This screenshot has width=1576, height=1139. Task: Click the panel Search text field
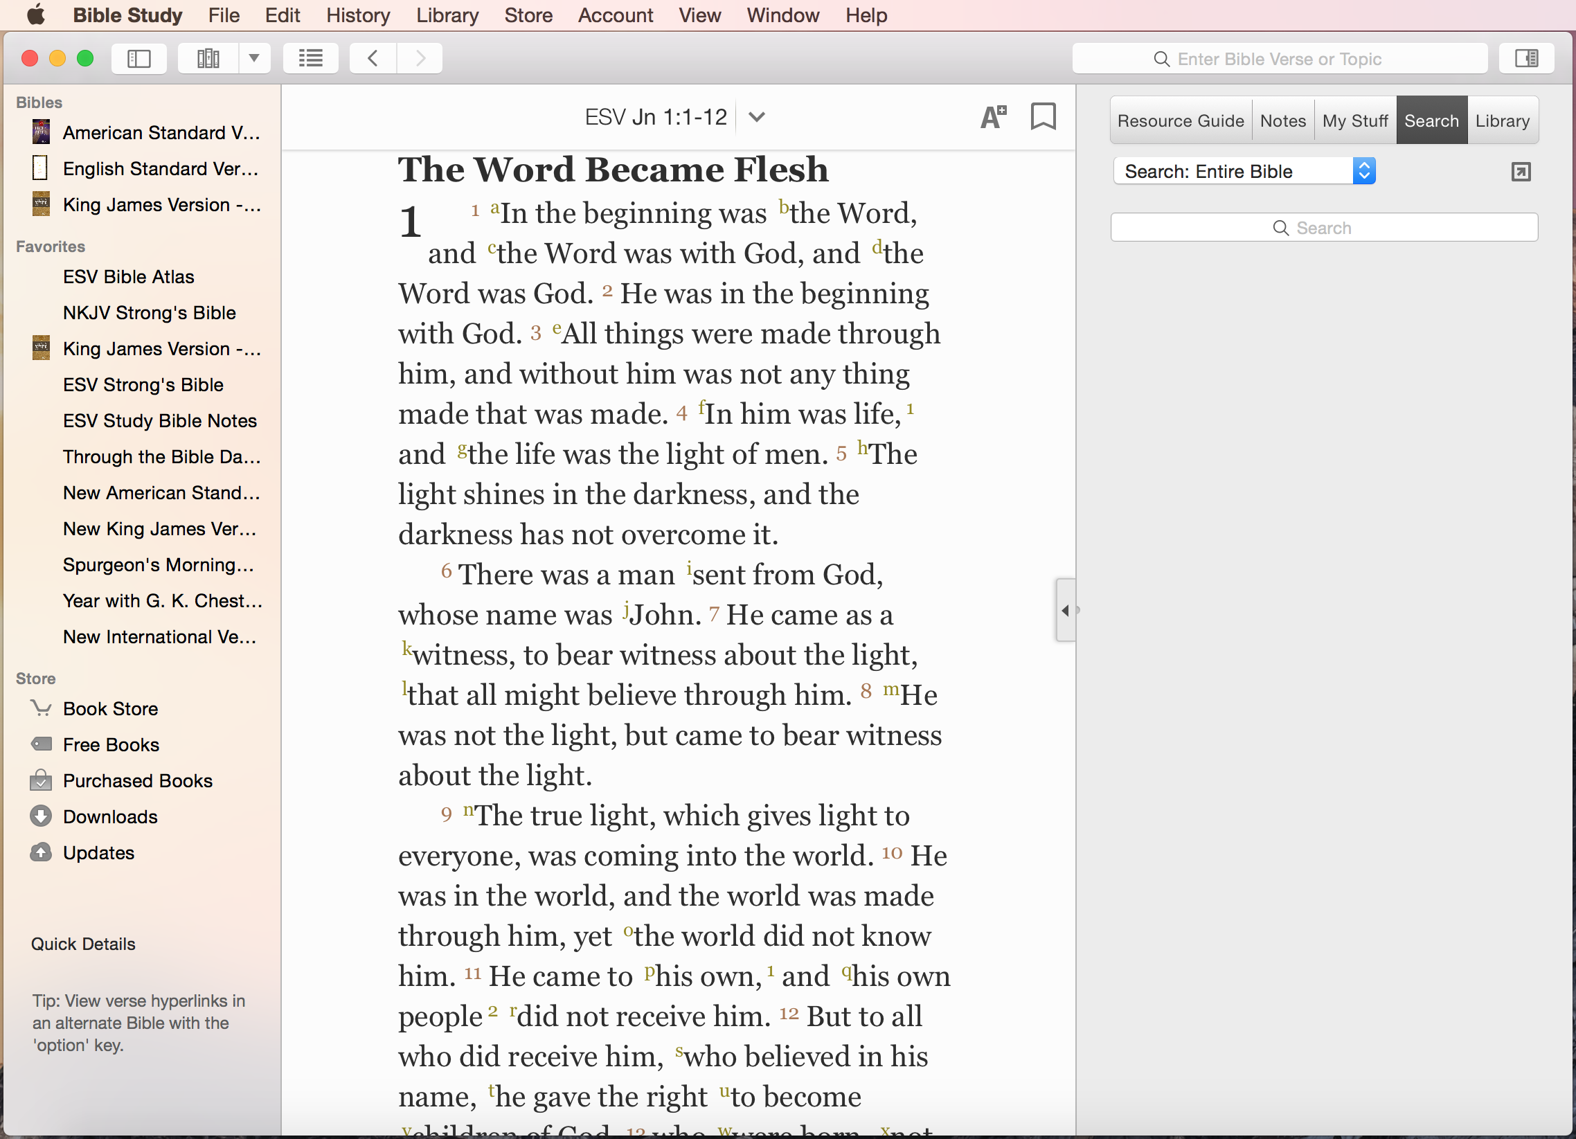click(1324, 228)
